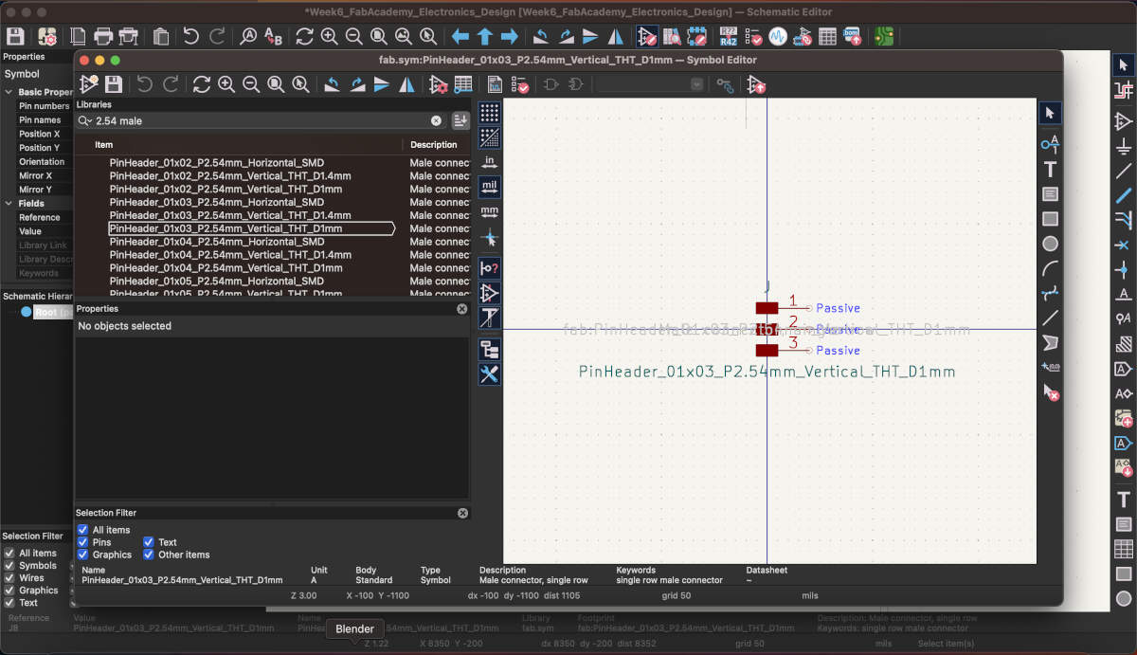Select PinHeader_01x02_P2.54mm_Horizontal_SMD in library list
Viewport: 1137px width, 655px height.
(x=217, y=163)
